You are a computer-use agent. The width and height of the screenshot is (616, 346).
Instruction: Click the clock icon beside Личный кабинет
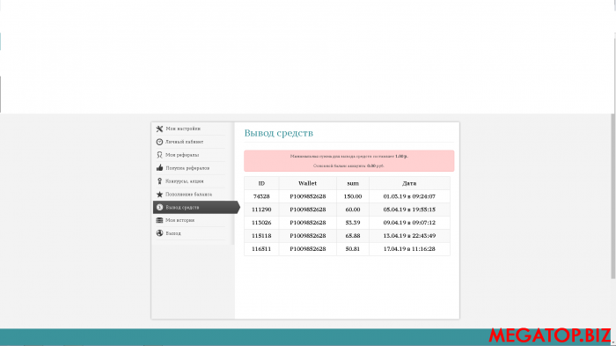click(159, 142)
